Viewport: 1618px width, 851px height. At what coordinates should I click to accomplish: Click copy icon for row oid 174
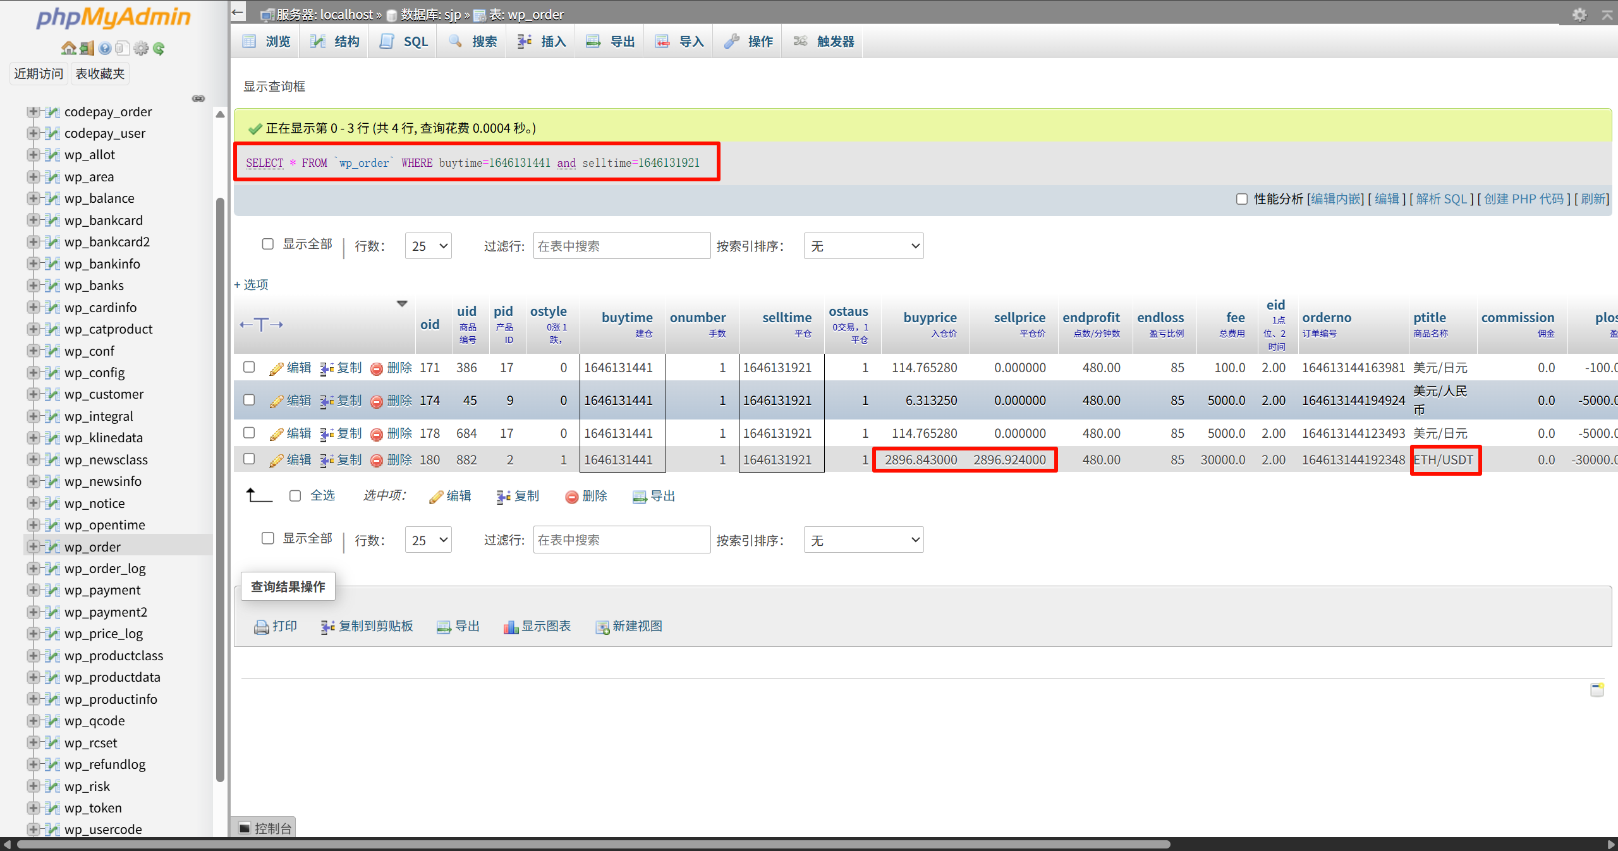[x=327, y=401]
